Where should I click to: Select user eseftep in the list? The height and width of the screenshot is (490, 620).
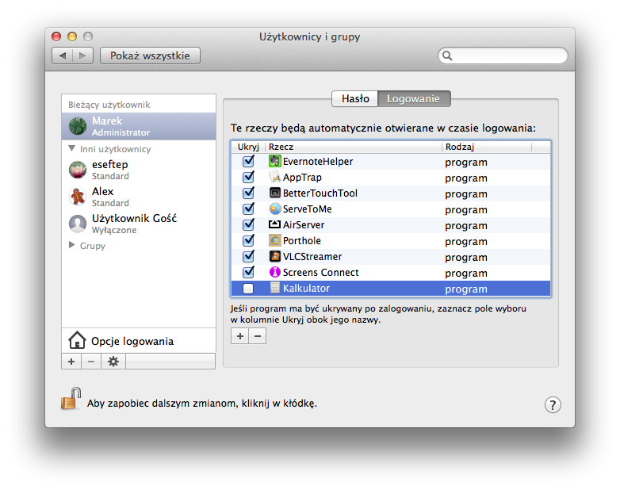[139, 170]
